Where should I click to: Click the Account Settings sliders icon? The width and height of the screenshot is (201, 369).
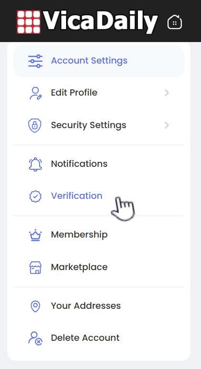click(x=35, y=61)
